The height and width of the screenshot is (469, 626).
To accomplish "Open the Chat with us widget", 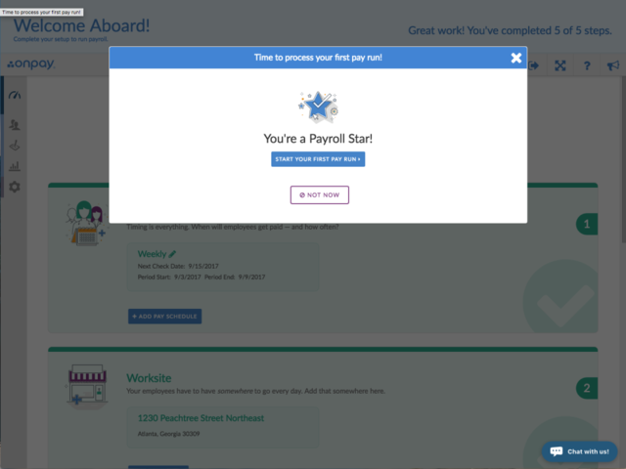I will pyautogui.click(x=580, y=451).
